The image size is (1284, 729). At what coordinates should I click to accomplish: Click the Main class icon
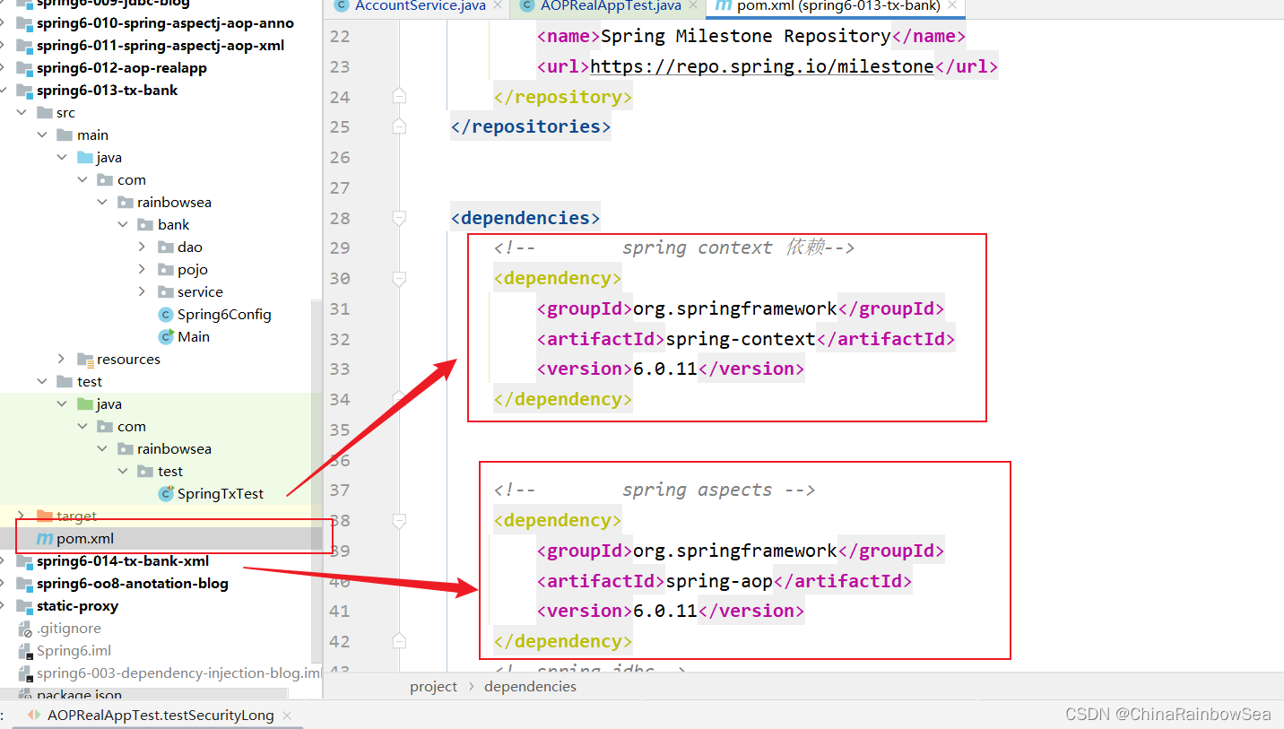pos(165,336)
